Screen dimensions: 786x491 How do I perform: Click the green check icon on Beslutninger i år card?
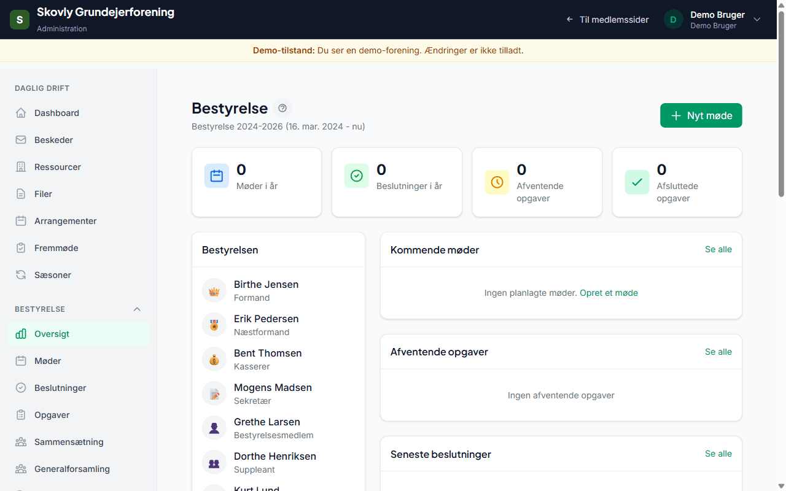(357, 176)
